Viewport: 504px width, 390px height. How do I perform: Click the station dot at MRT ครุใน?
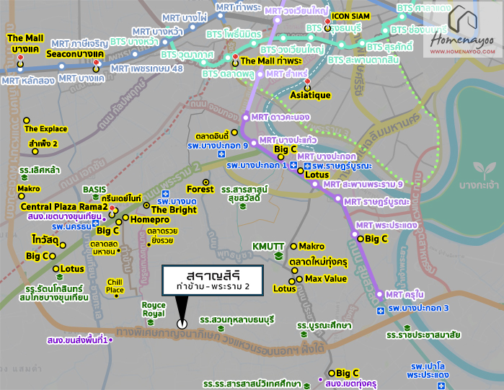(379, 294)
